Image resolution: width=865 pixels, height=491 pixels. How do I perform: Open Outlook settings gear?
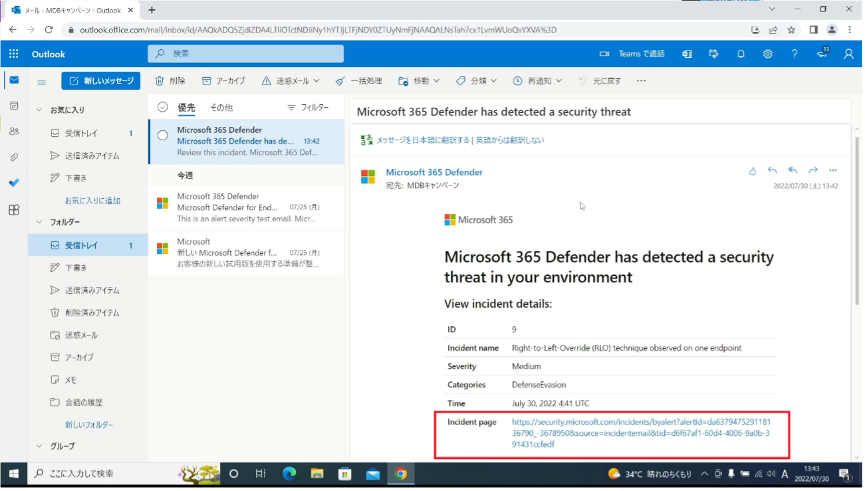click(767, 54)
